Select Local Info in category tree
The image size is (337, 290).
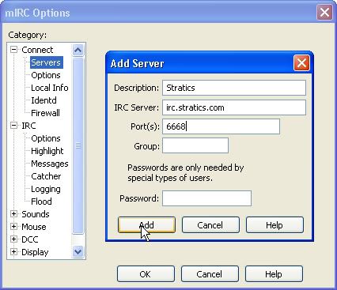coord(50,88)
